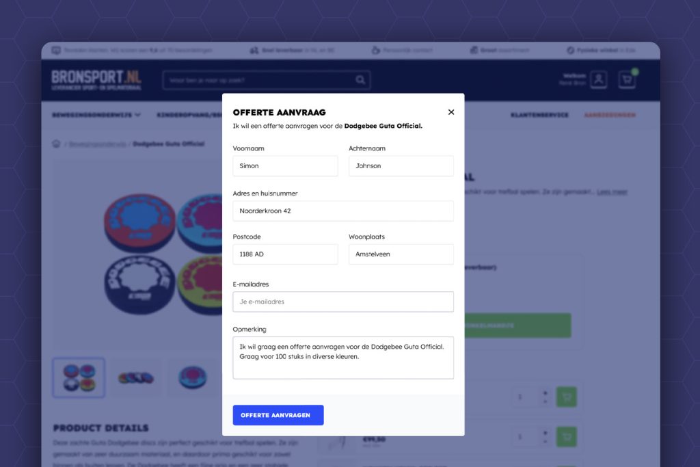Edit the Adres en huisnummer field
The image size is (700, 467).
pyautogui.click(x=342, y=211)
